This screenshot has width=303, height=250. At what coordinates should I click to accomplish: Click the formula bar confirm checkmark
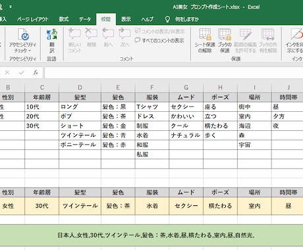[x=21, y=72]
